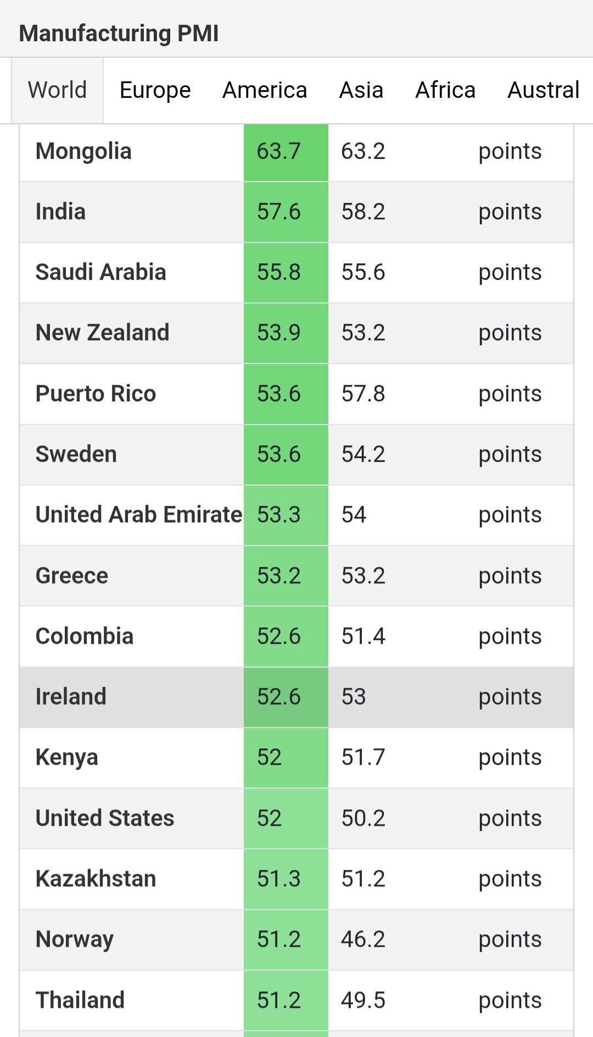Select the Africa tab
This screenshot has width=593, height=1037.
point(445,90)
